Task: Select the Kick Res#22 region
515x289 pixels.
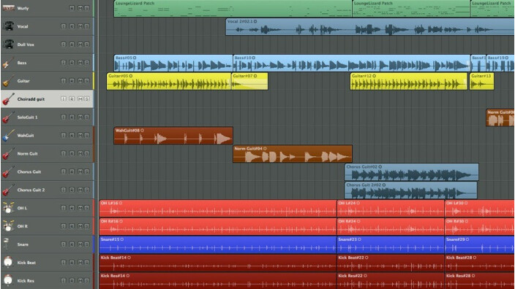Action: 391,281
